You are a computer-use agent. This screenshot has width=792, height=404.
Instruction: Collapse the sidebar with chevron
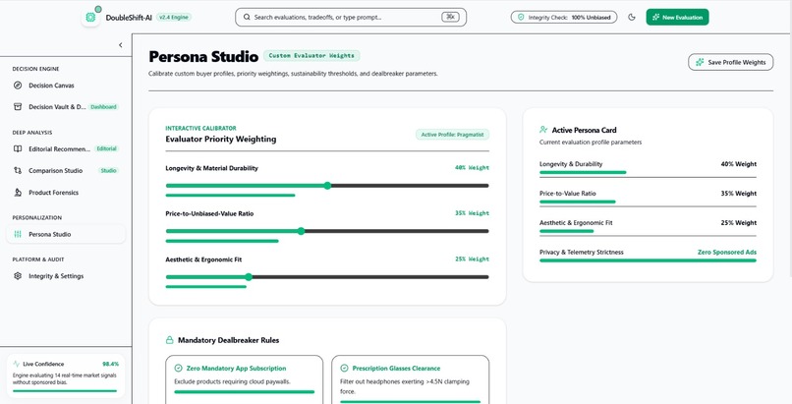click(x=120, y=45)
